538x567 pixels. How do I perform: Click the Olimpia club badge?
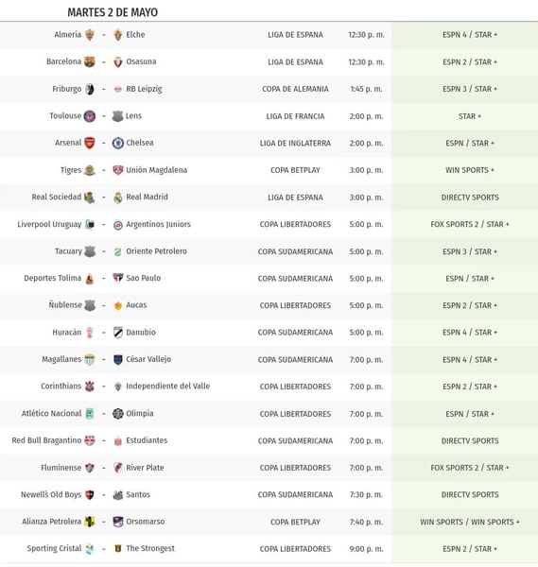[x=118, y=413]
